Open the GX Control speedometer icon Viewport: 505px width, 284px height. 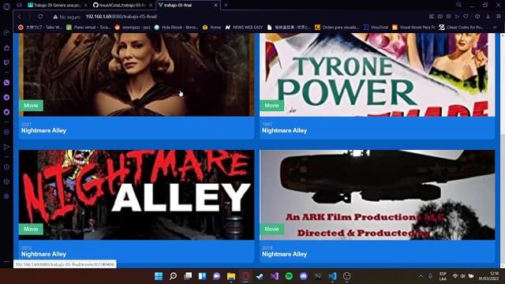(x=6, y=33)
